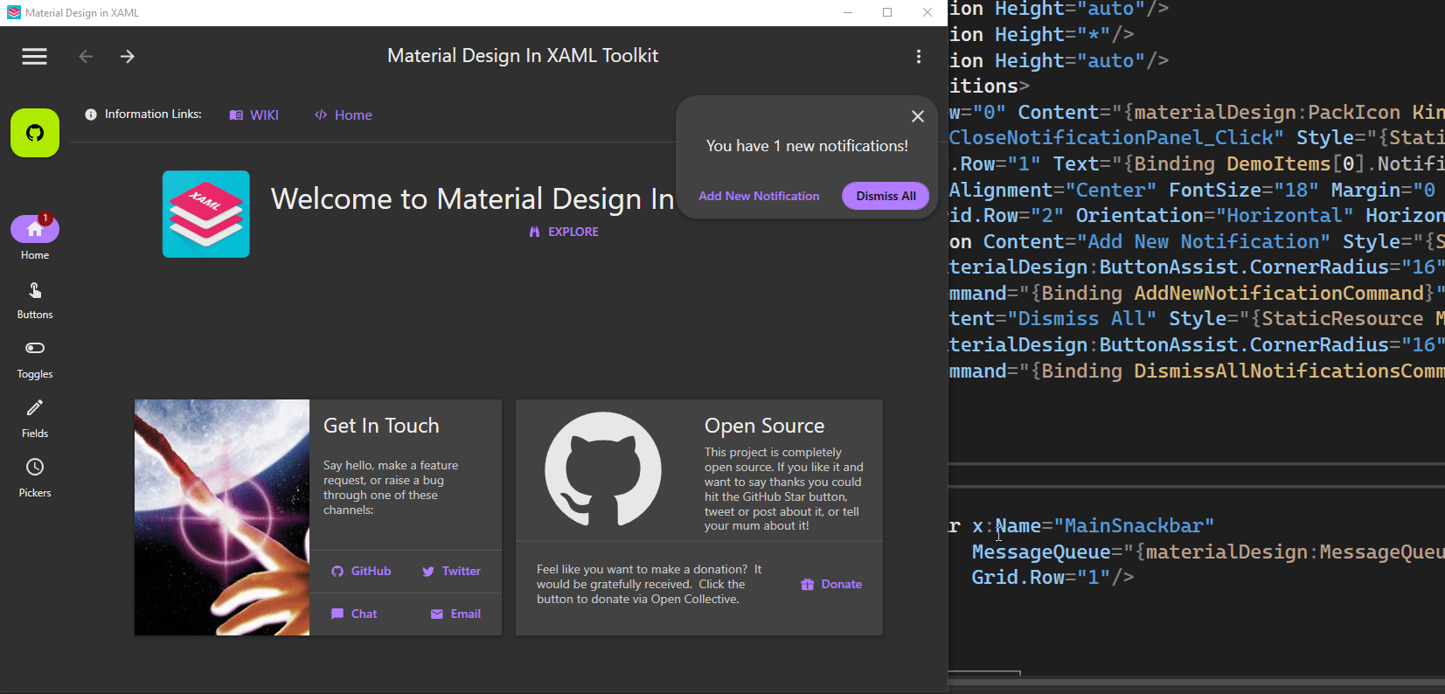The image size is (1445, 694).
Task: Click AddNewNotificationCommand binding in the code
Action: [x=1279, y=293]
